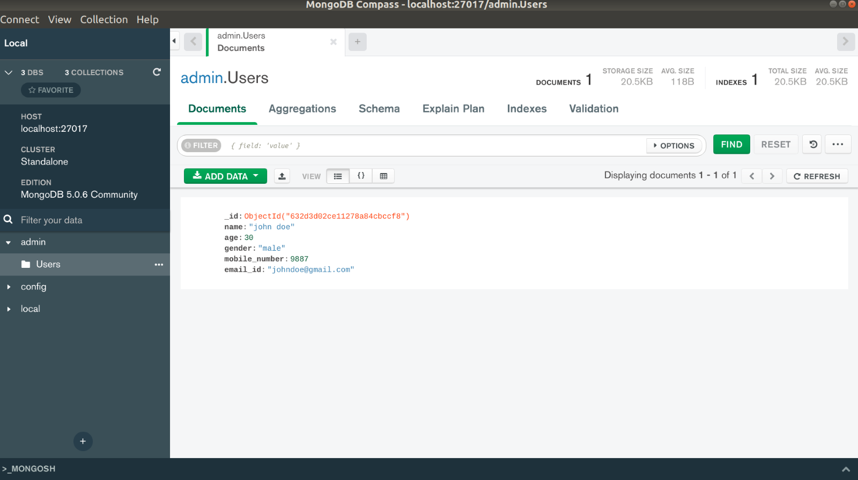Image resolution: width=858 pixels, height=480 pixels.
Task: Click email_id value johndoe@gmail.com
Action: 311,270
